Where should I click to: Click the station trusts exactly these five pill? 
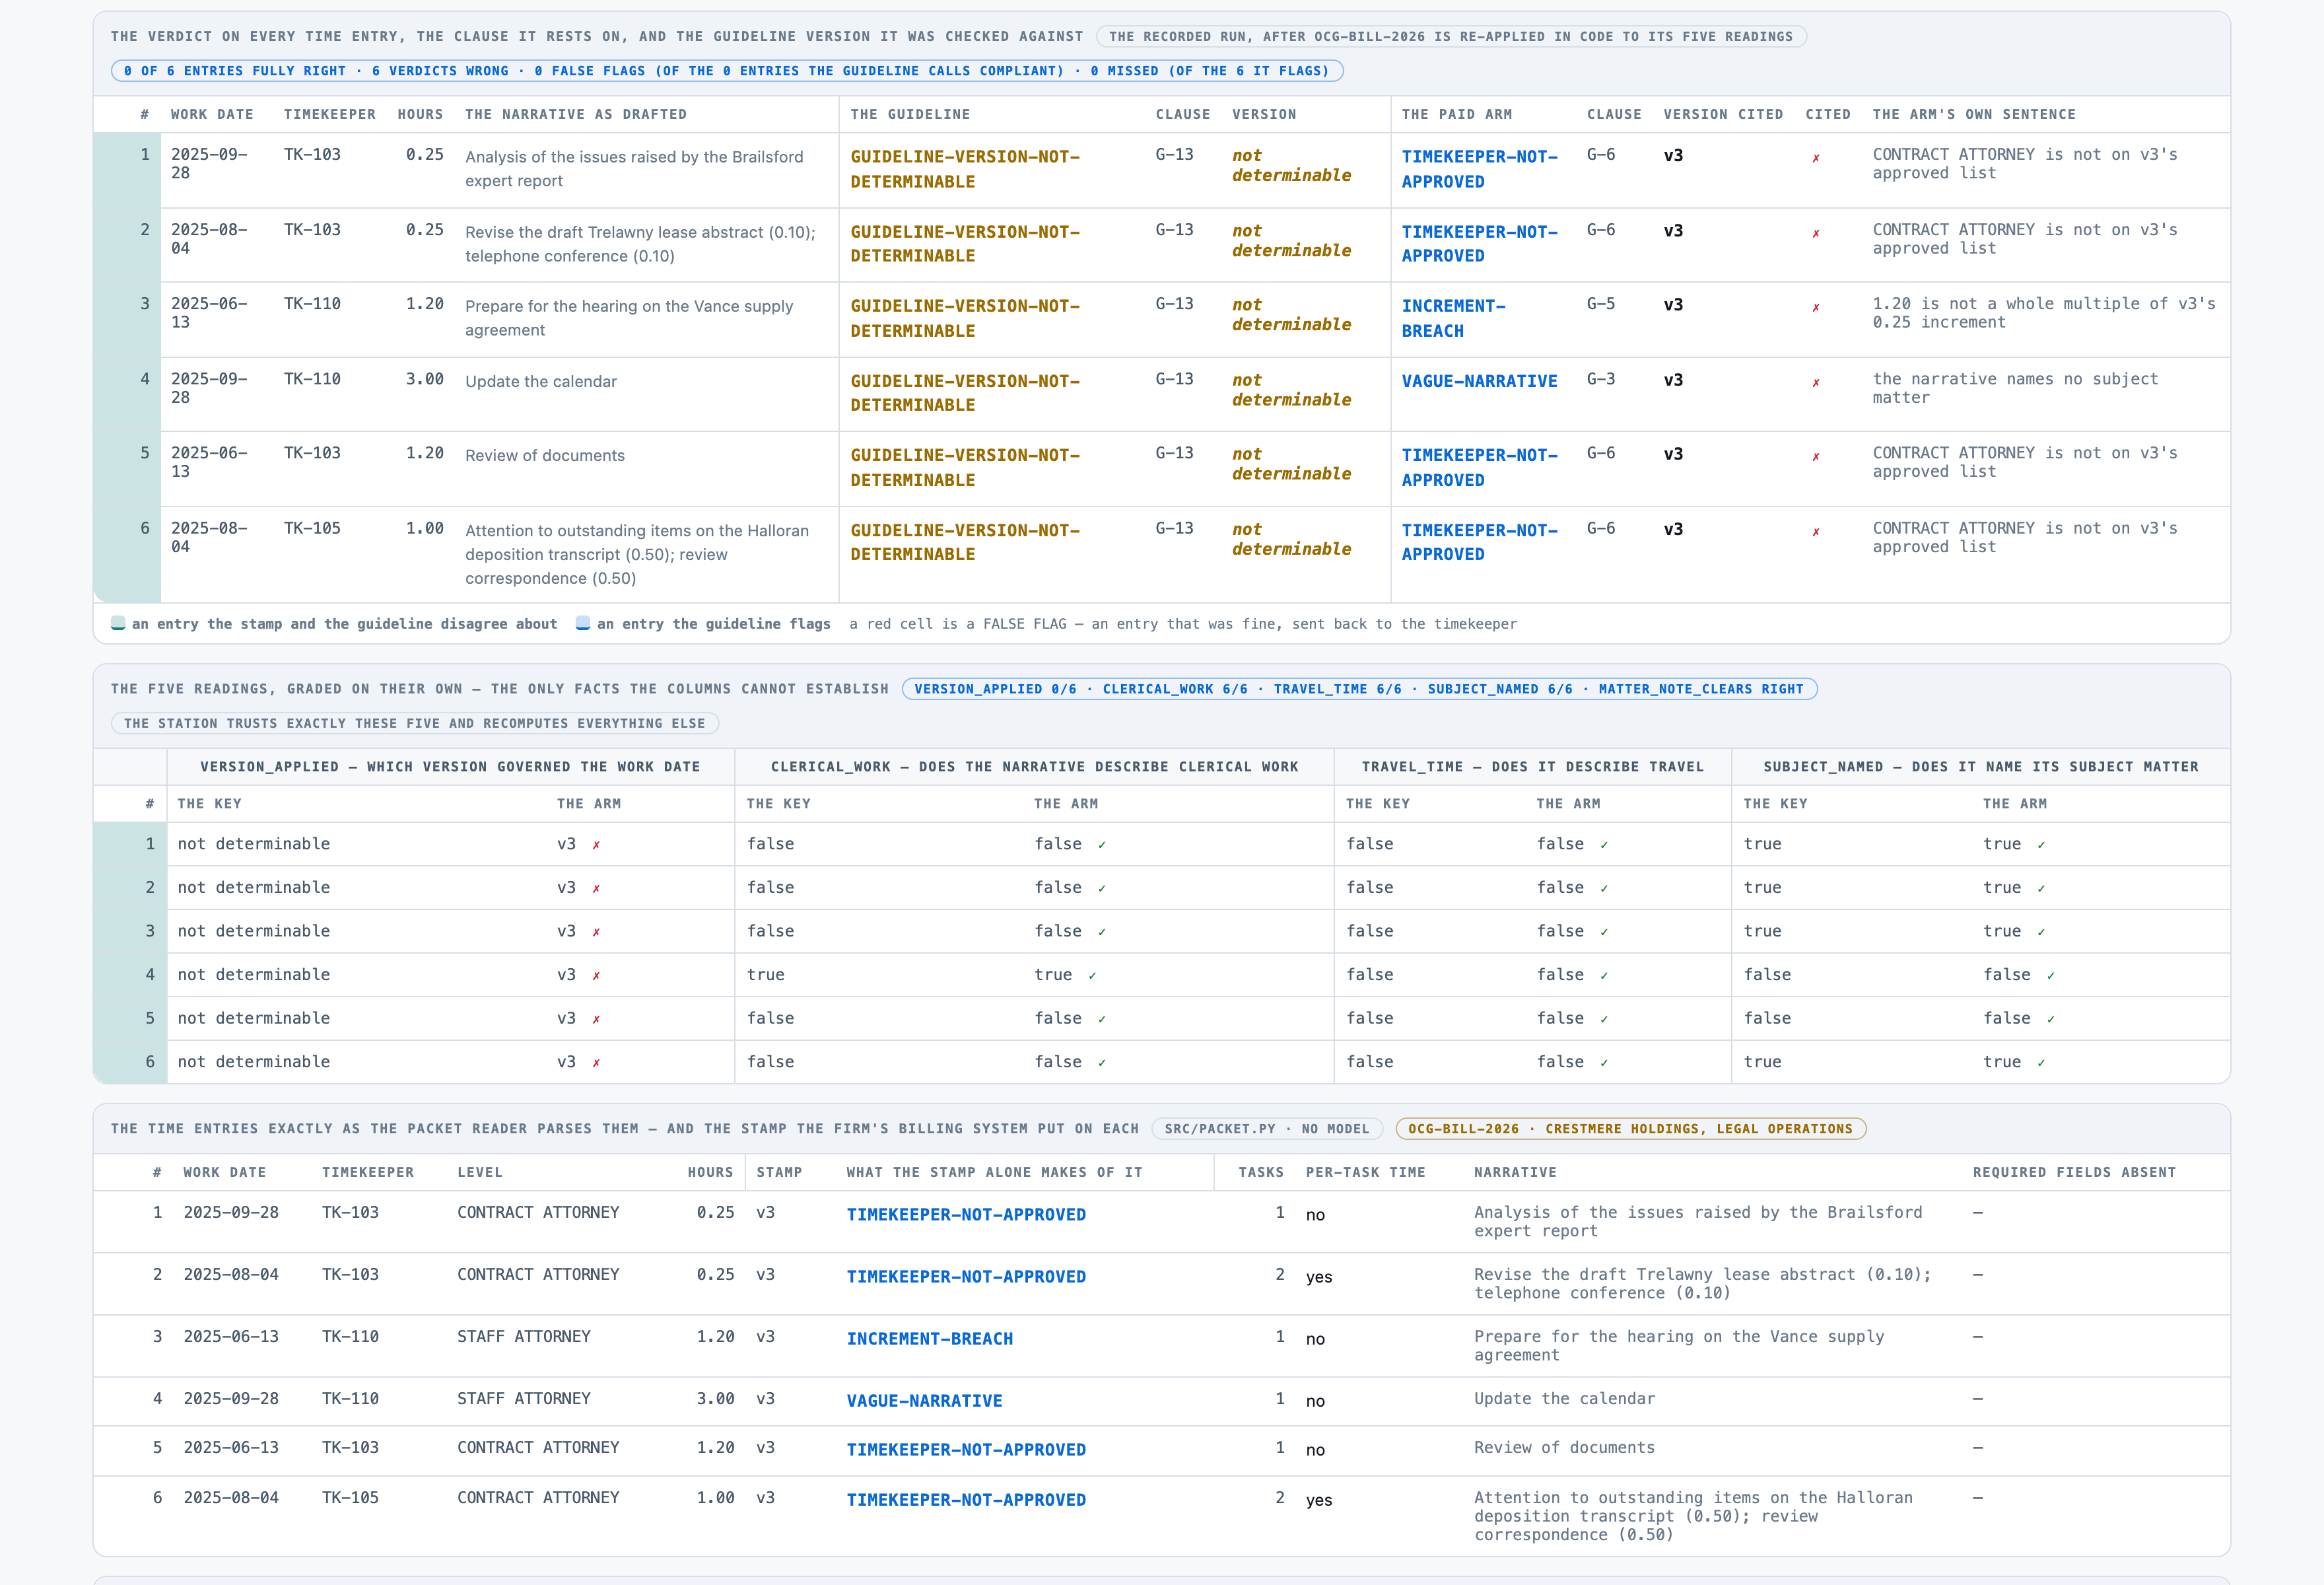click(414, 723)
